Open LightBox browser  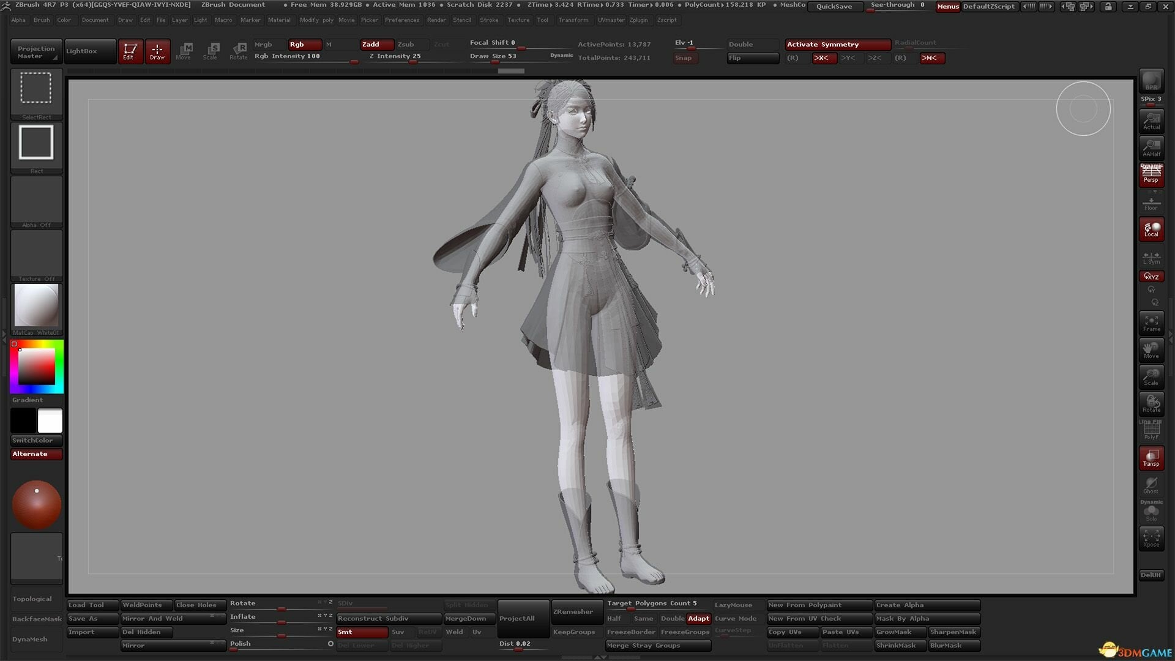(91, 51)
